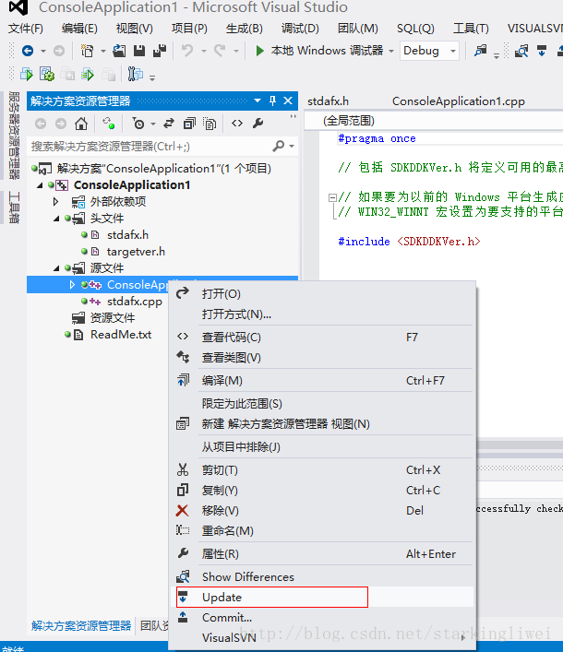Image resolution: width=563 pixels, height=652 pixels.
Task: Switch to the ConsoleApplication1.cpp editor tab
Action: pos(458,101)
